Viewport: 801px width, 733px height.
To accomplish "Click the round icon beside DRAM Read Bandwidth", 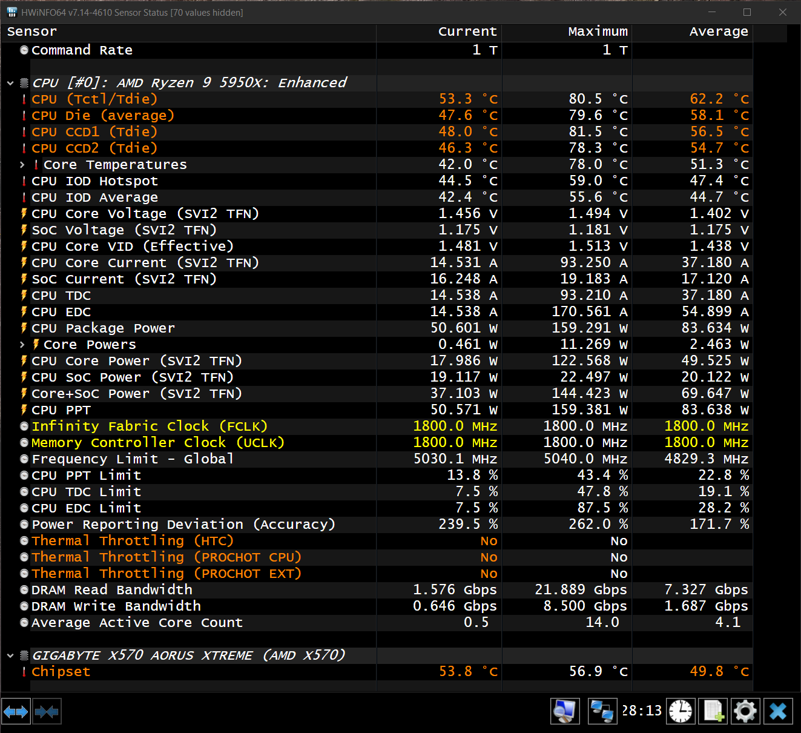I will coord(24,590).
